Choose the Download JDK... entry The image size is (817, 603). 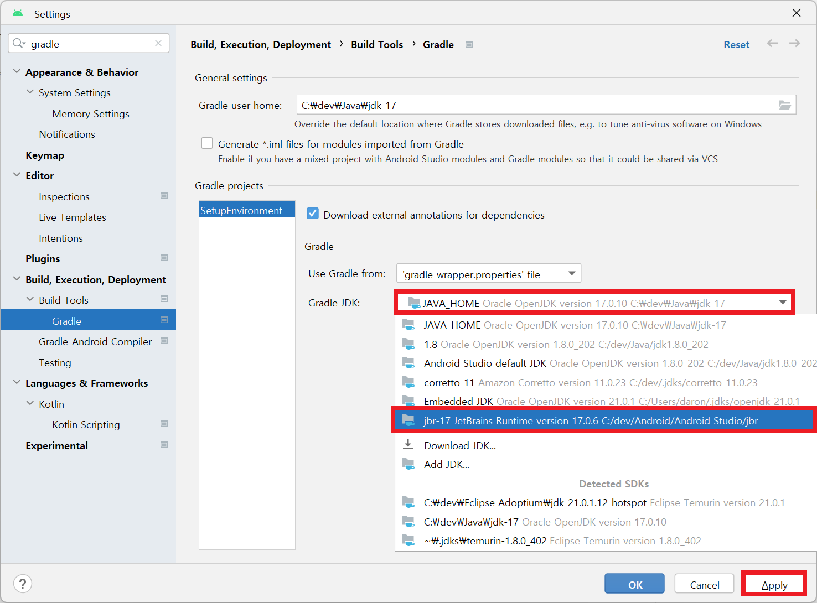pos(606,445)
